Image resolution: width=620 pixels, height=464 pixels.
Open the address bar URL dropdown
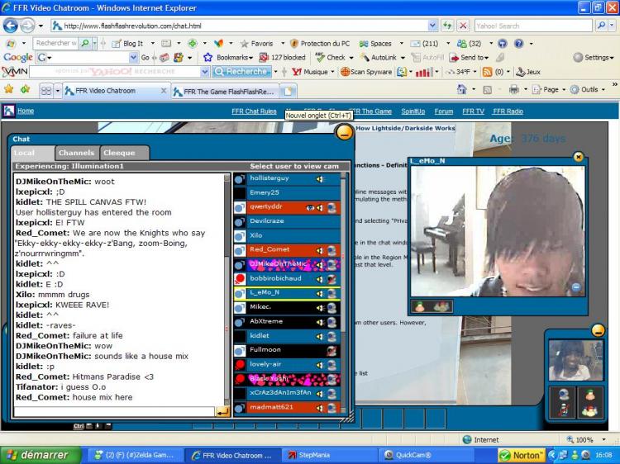(433, 26)
